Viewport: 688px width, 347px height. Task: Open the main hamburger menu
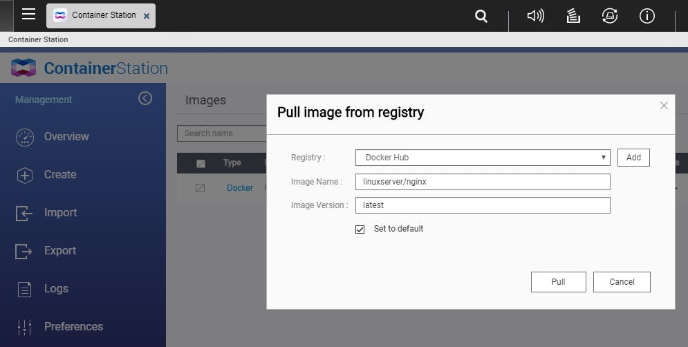pyautogui.click(x=28, y=15)
